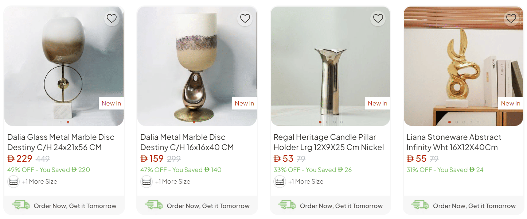
Task: Open Liana Stoneware Abstract Infinity product title
Action: click(454, 142)
